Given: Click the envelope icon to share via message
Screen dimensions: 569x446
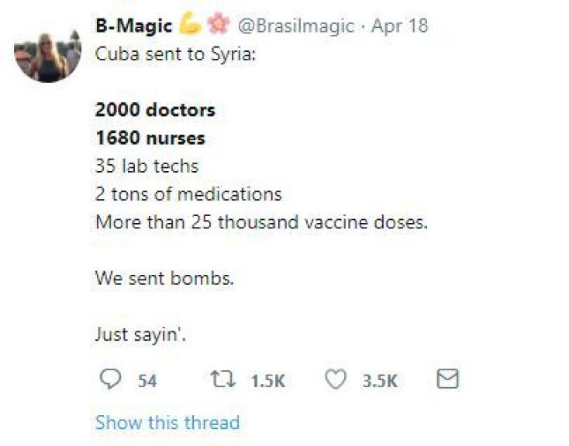Looking at the screenshot, I should (x=448, y=379).
